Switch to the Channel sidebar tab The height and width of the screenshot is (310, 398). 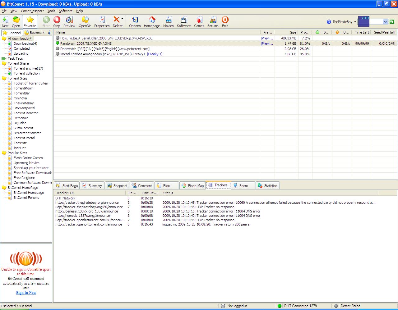coord(12,33)
